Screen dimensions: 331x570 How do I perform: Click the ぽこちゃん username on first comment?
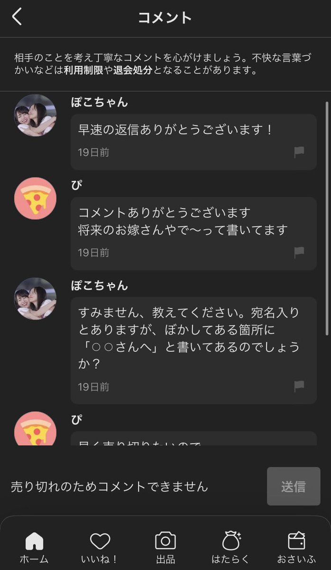(99, 102)
